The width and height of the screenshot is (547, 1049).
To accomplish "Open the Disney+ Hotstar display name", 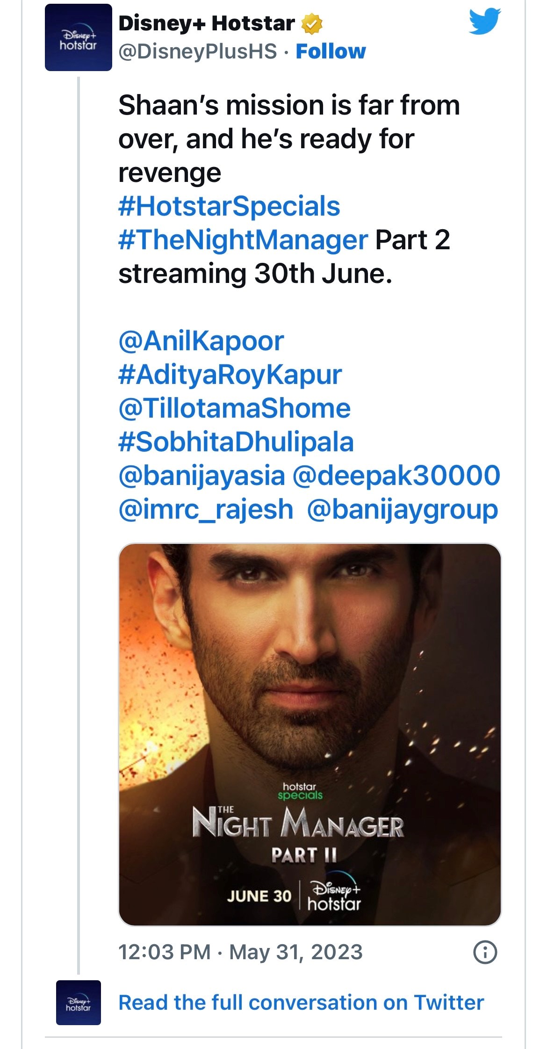I will [x=207, y=23].
